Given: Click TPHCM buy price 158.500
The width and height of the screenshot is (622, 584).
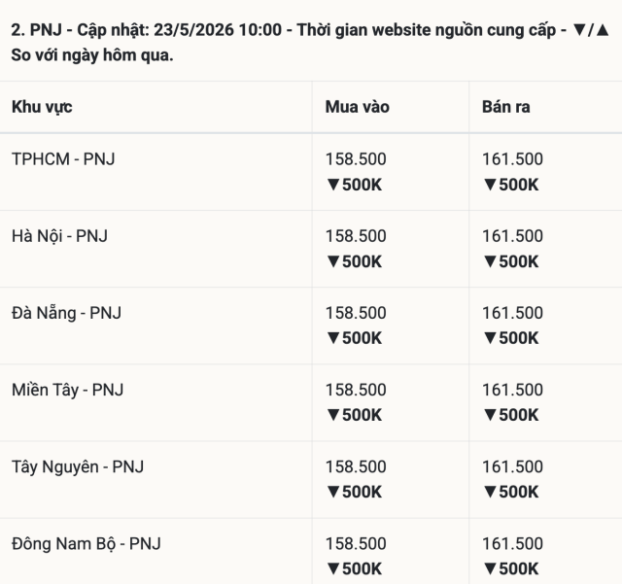Looking at the screenshot, I should (356, 159).
